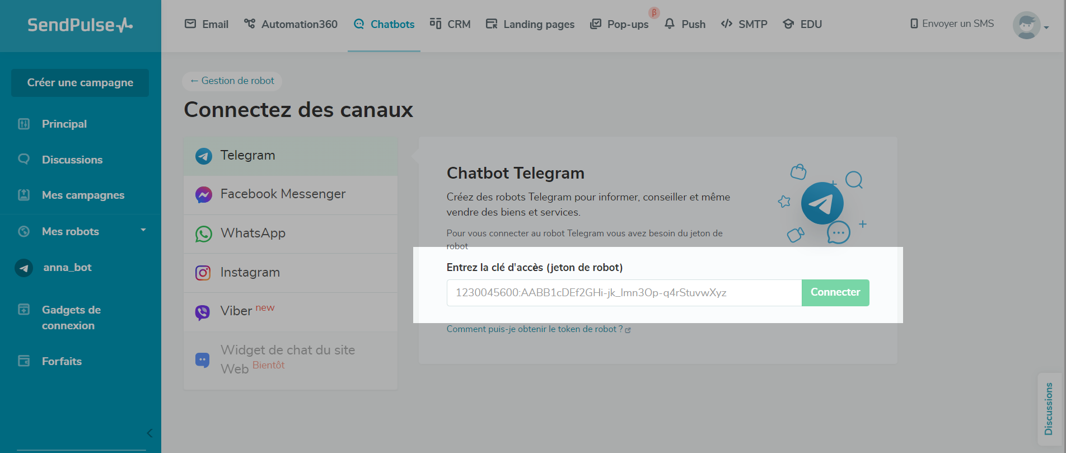Click the Connecter button
Viewport: 1066px width, 453px height.
835,293
